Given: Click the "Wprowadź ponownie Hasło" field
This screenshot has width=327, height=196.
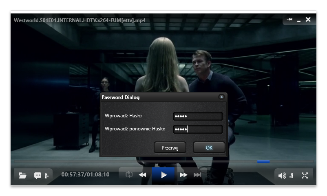Looking at the screenshot, I should [198, 129].
